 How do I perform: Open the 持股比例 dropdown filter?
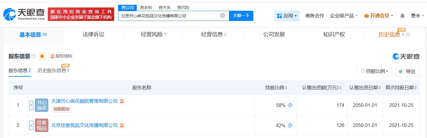point(374,71)
